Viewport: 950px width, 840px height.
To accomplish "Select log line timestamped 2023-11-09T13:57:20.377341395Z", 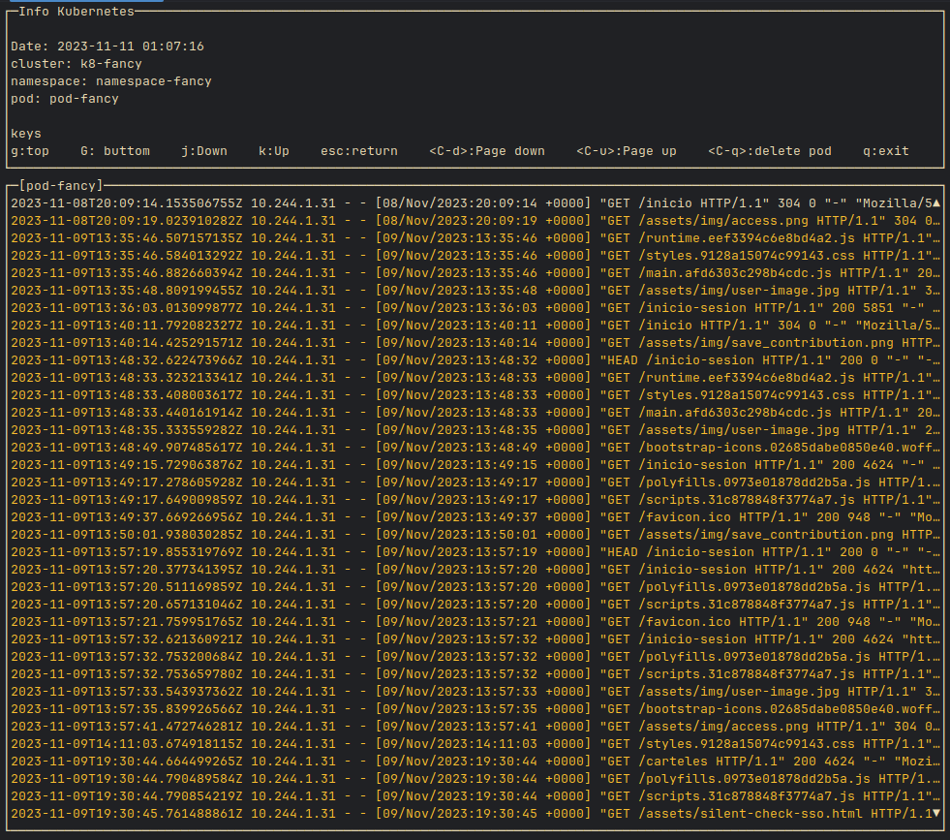I will click(475, 570).
